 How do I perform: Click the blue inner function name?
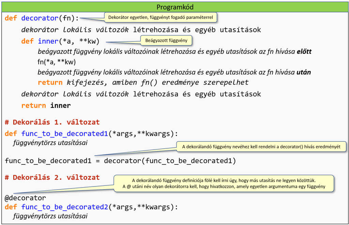(48, 41)
